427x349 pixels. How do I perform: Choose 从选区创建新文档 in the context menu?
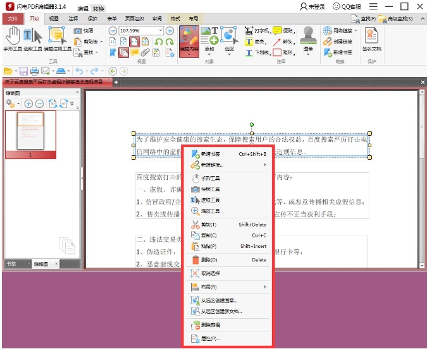click(228, 312)
